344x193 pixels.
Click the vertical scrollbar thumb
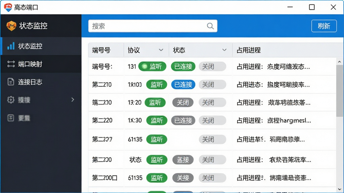pyautogui.click(x=339, y=91)
